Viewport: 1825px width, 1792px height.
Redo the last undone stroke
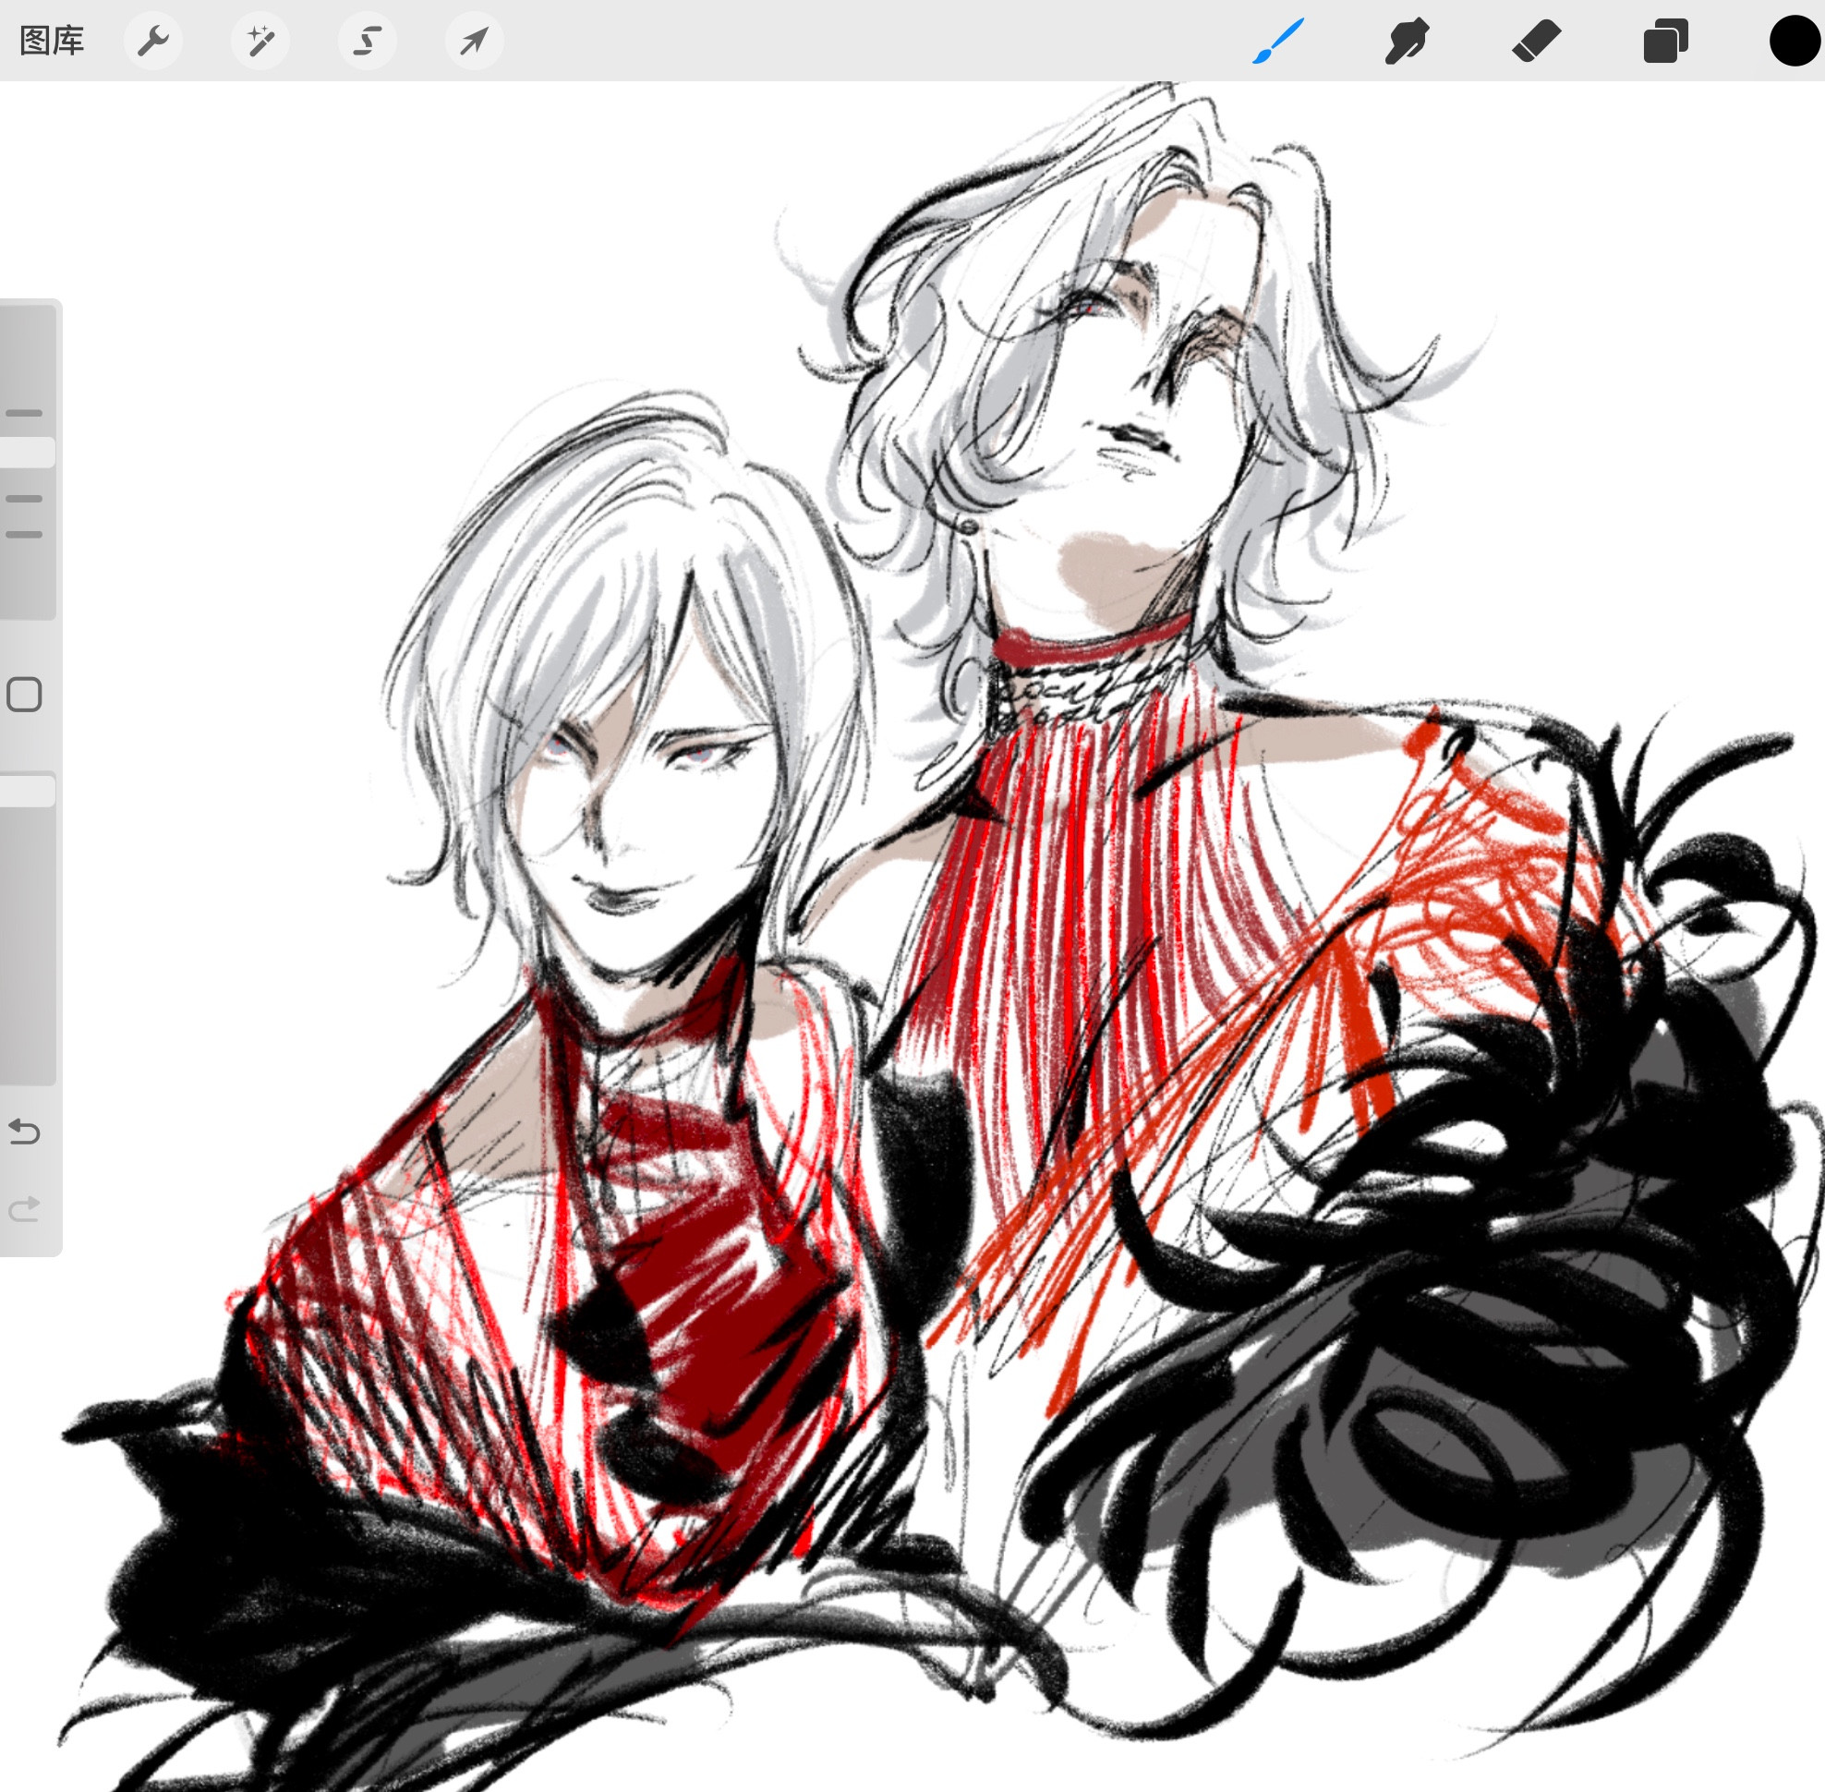coord(24,1208)
